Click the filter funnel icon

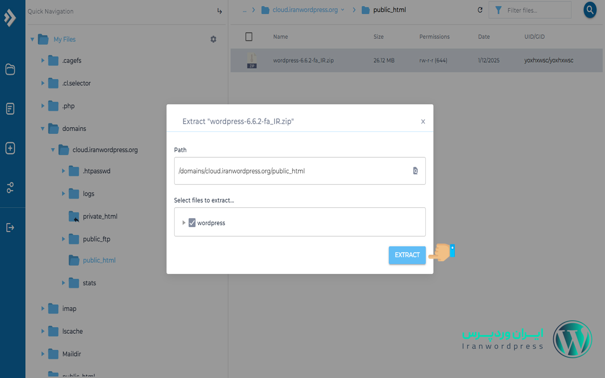click(x=498, y=10)
